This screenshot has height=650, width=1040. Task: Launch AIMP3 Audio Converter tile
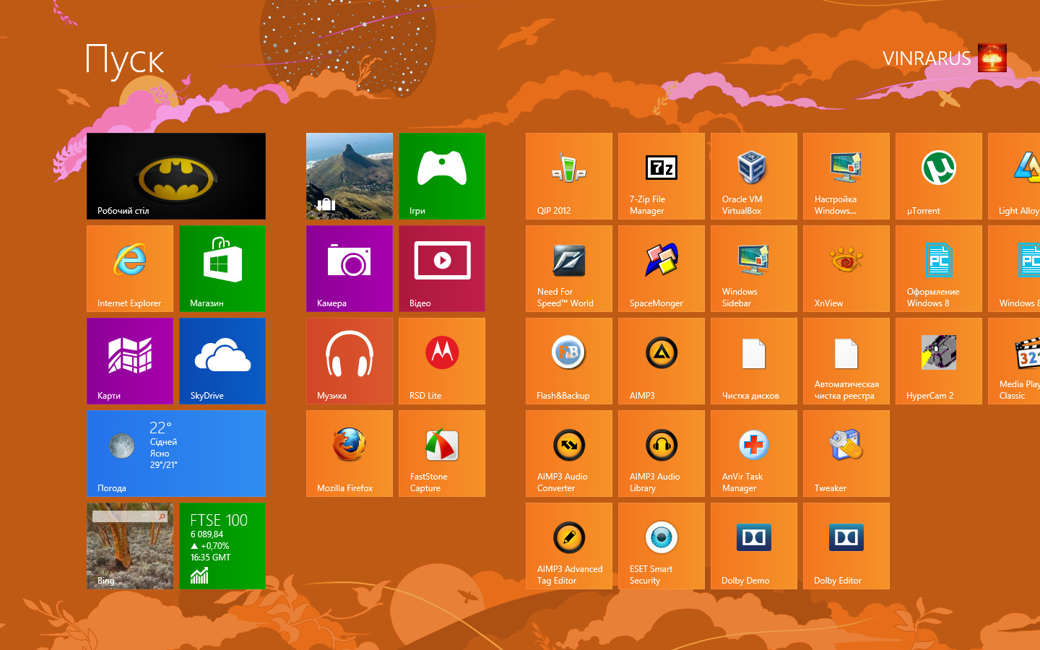[x=569, y=454]
